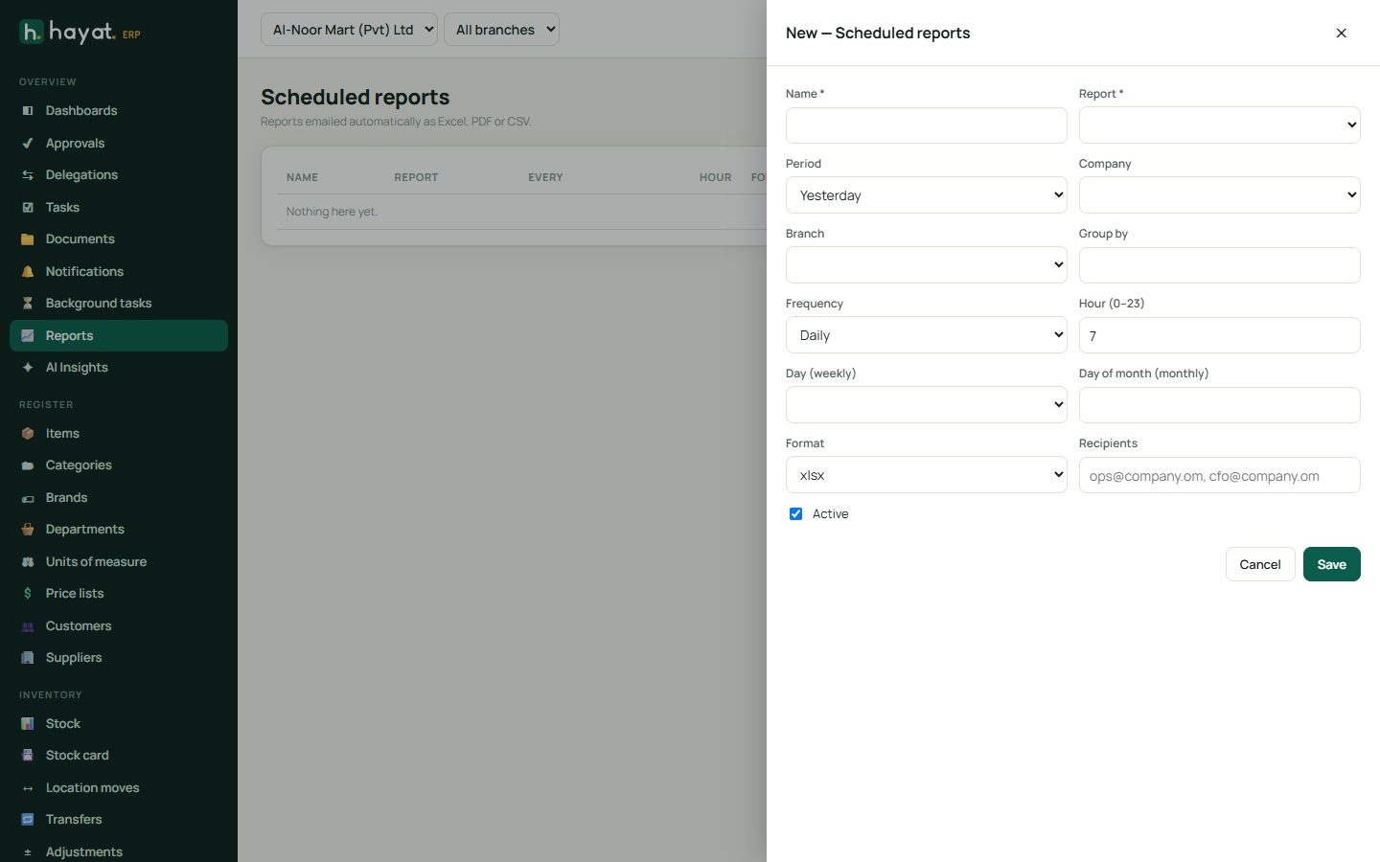Click the Items box icon
Screen dimensions: 1380x862
pyautogui.click(x=28, y=434)
